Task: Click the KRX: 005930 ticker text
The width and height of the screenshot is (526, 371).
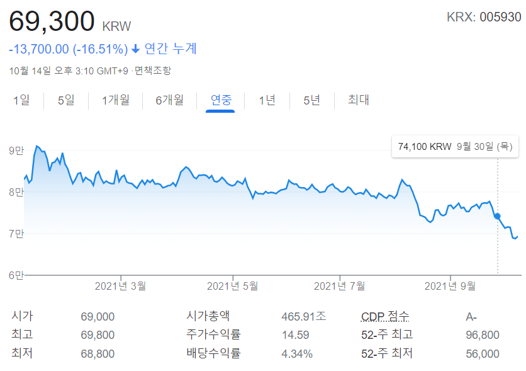Action: [484, 17]
